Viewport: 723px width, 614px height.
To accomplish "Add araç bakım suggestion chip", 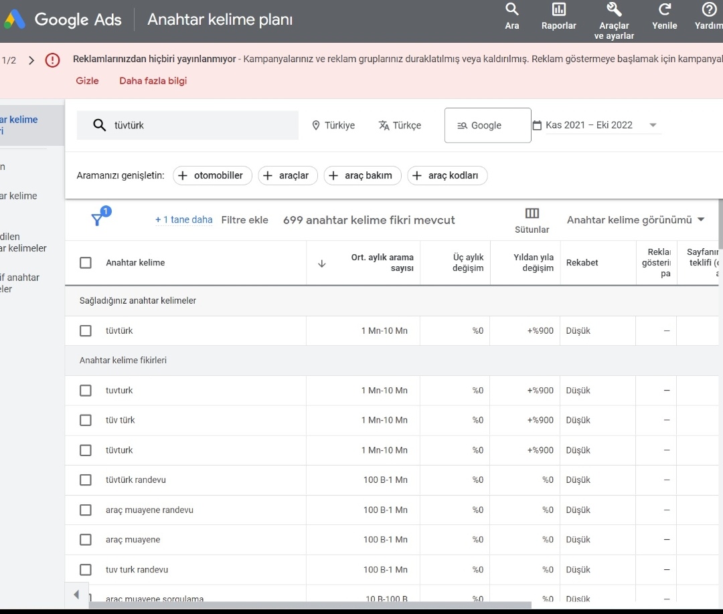I will click(362, 175).
